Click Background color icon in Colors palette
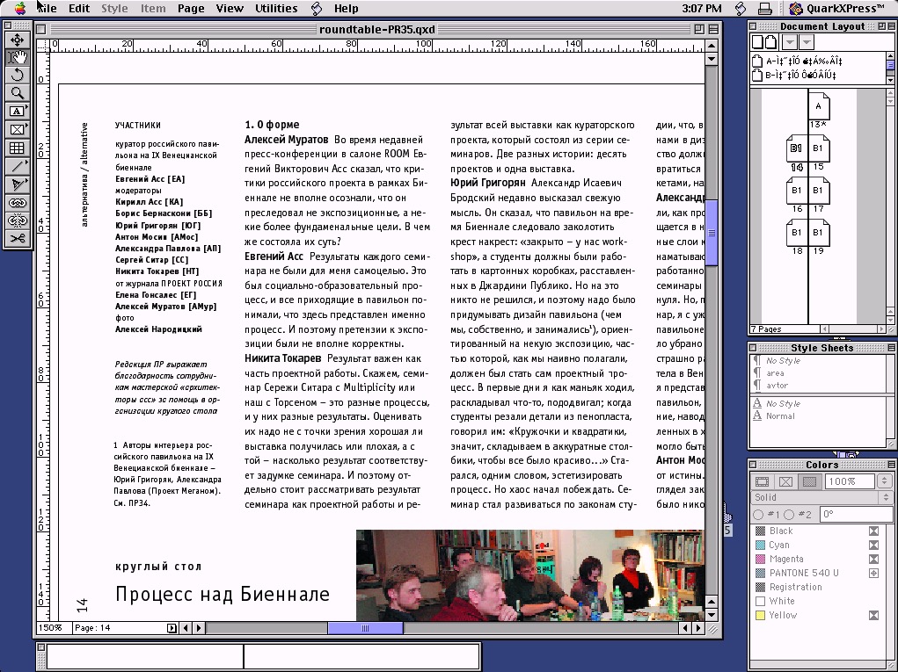 click(809, 481)
